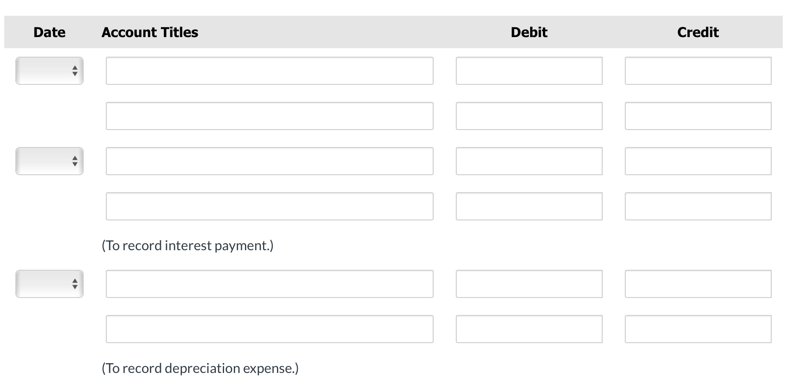Open the Date dropdown for the interest payment entry
Image resolution: width=793 pixels, height=390 pixels.
pos(49,161)
